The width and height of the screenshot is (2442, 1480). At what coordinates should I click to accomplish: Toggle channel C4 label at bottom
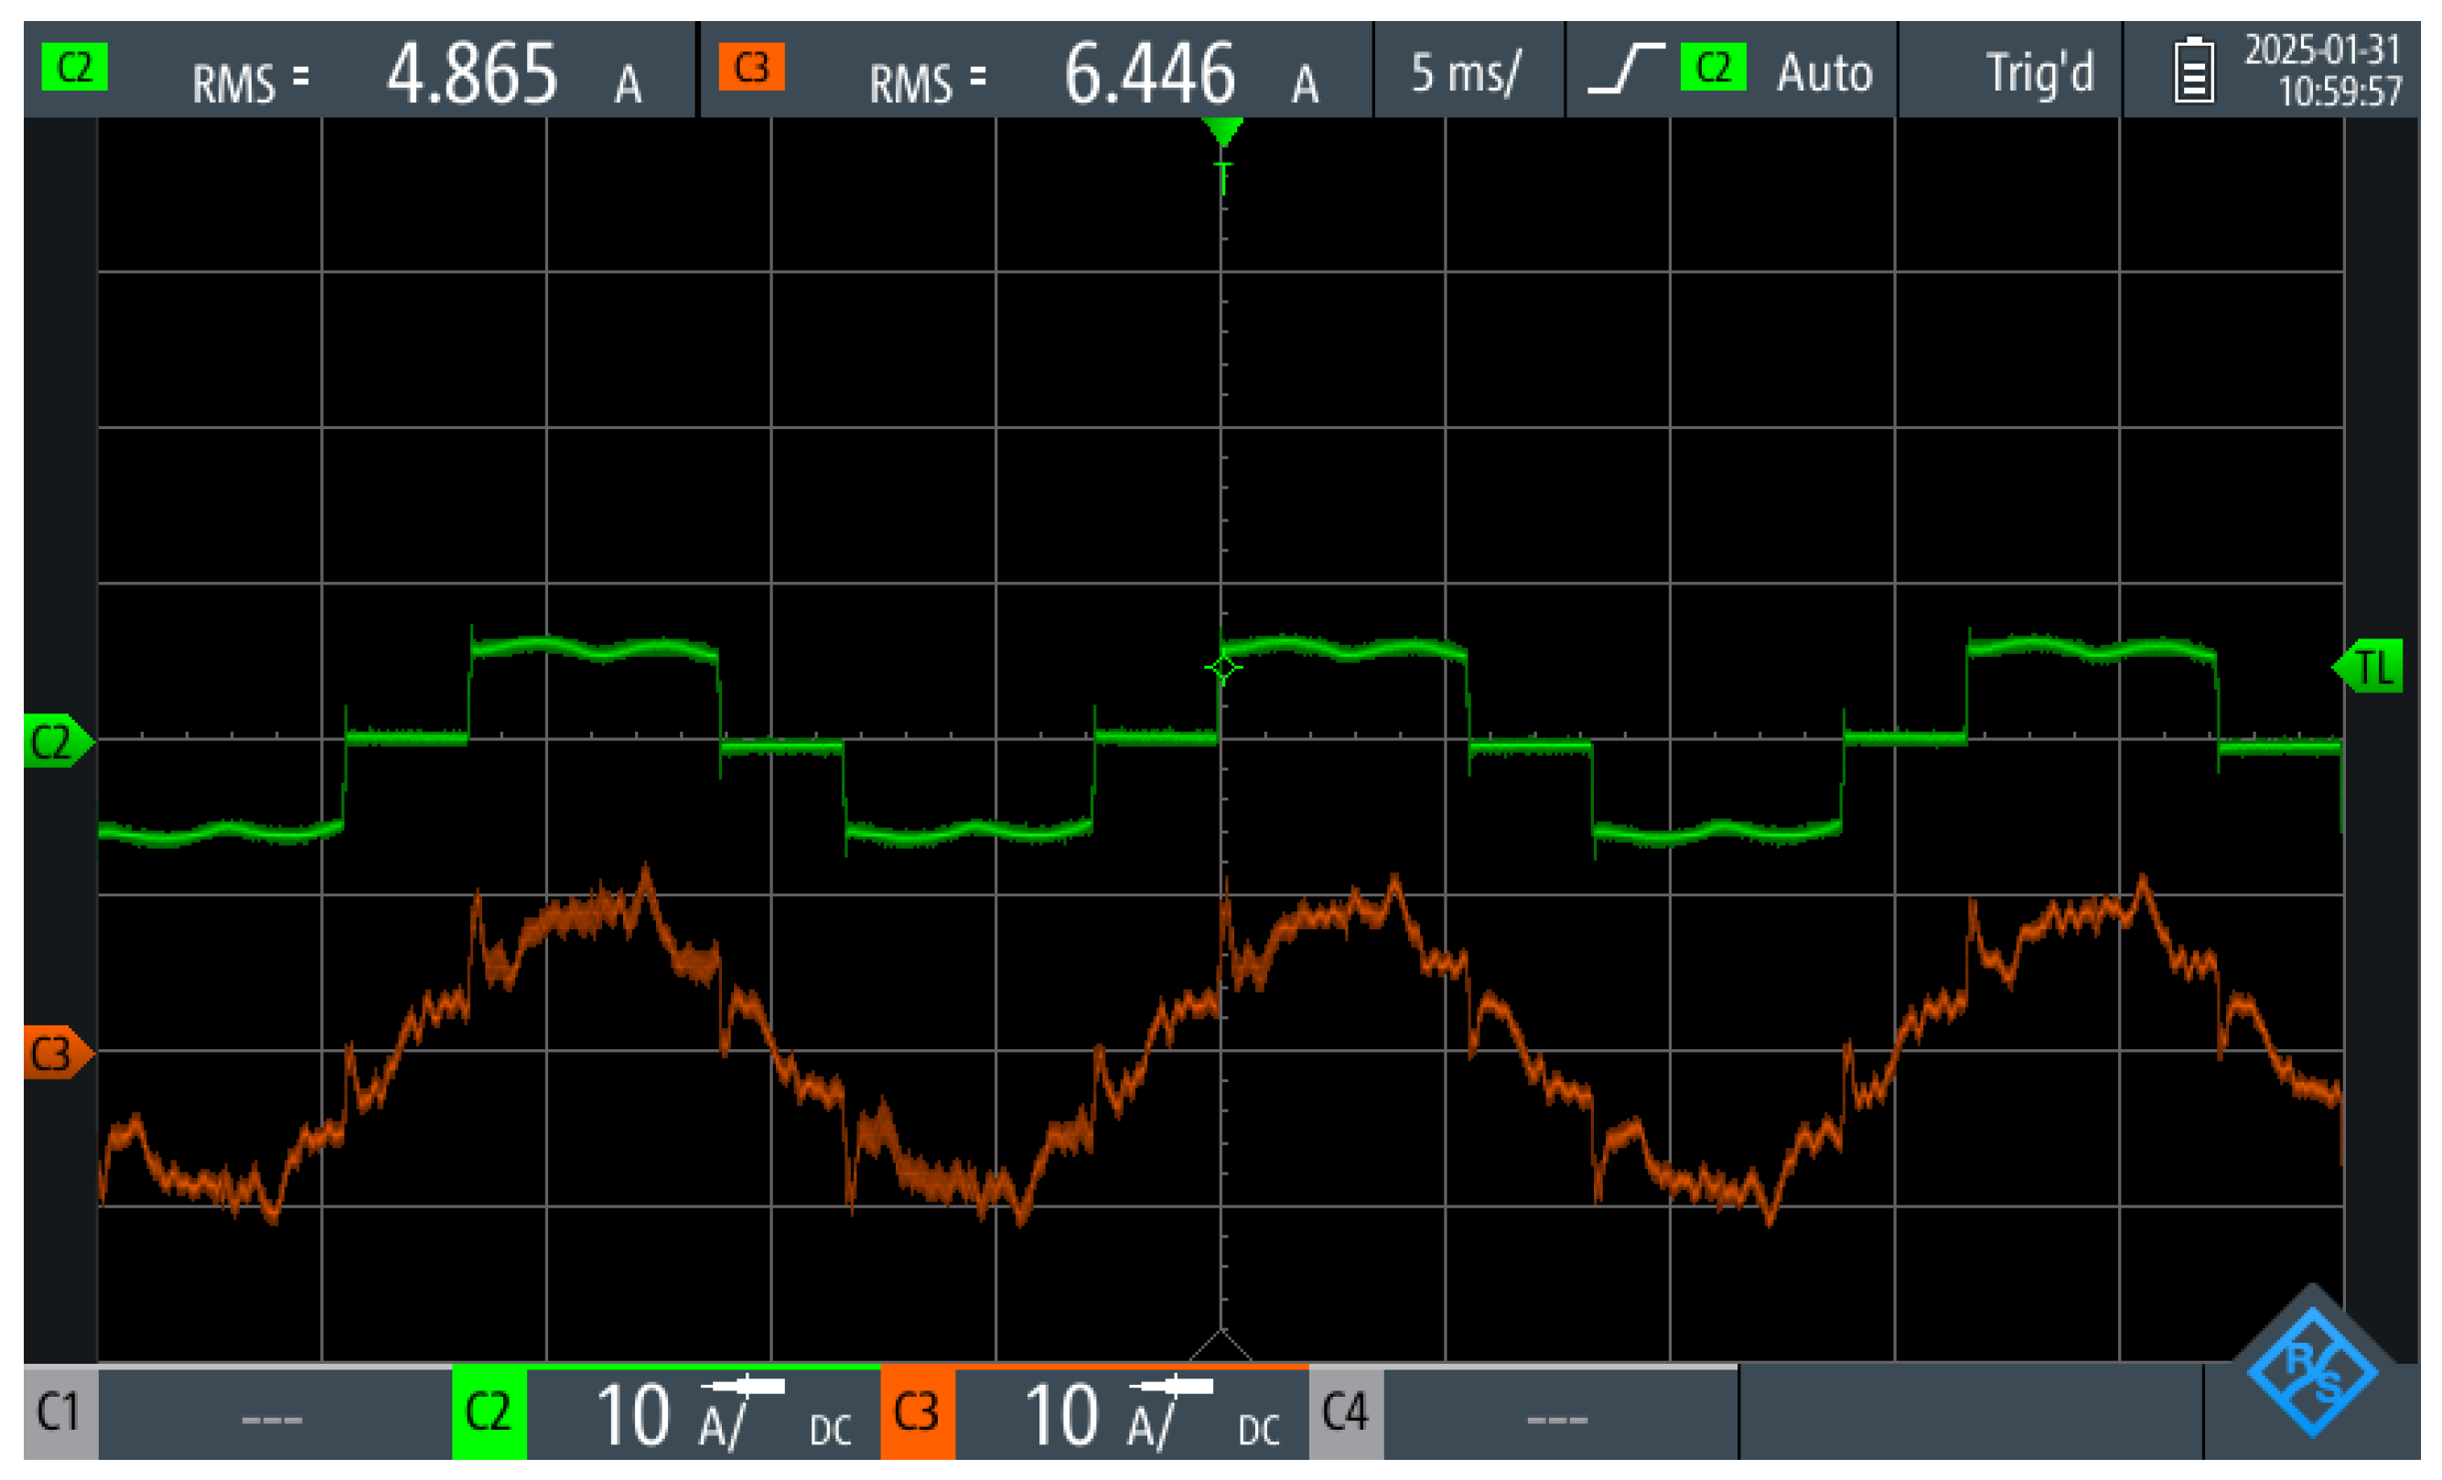click(1345, 1411)
